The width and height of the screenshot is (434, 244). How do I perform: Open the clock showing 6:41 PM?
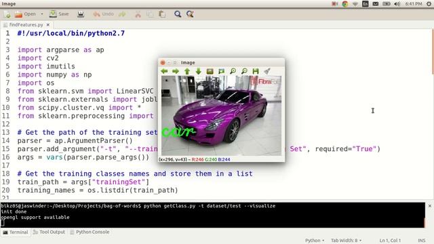point(414,4)
